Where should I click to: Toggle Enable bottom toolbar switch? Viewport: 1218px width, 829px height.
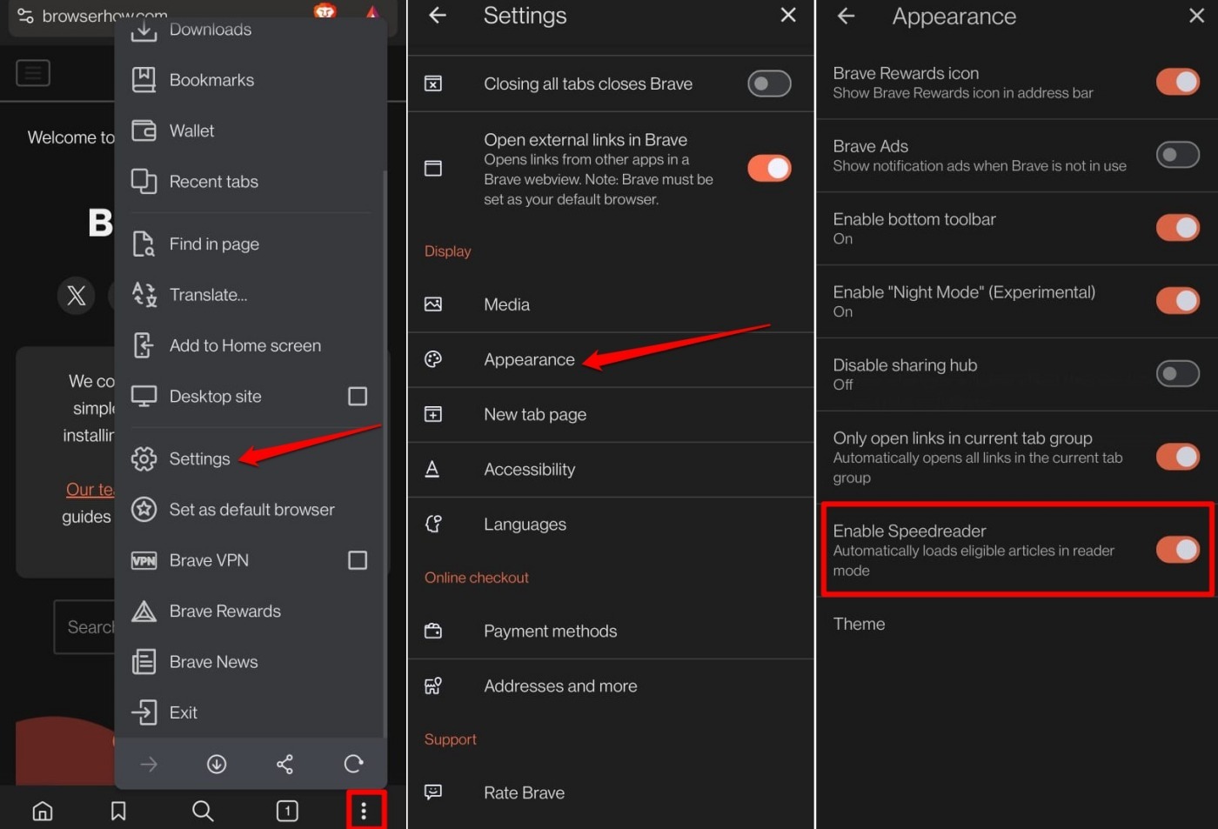pyautogui.click(x=1177, y=228)
